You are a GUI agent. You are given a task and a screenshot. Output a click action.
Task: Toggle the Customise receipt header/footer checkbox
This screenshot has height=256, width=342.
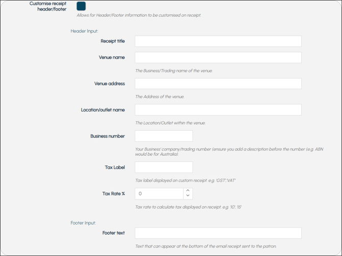tap(81, 6)
